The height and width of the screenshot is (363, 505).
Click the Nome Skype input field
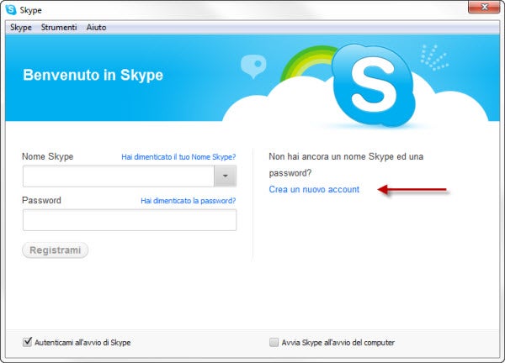[118, 176]
